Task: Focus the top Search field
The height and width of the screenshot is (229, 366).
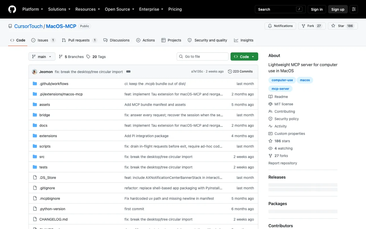Action: tap(280, 9)
